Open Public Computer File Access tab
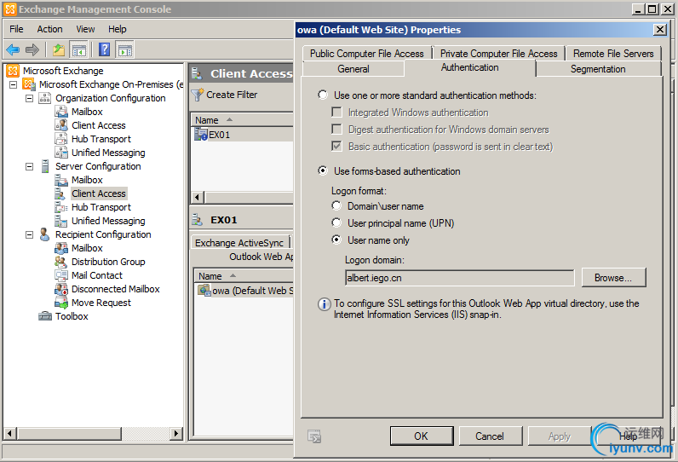The height and width of the screenshot is (462, 678). point(366,53)
